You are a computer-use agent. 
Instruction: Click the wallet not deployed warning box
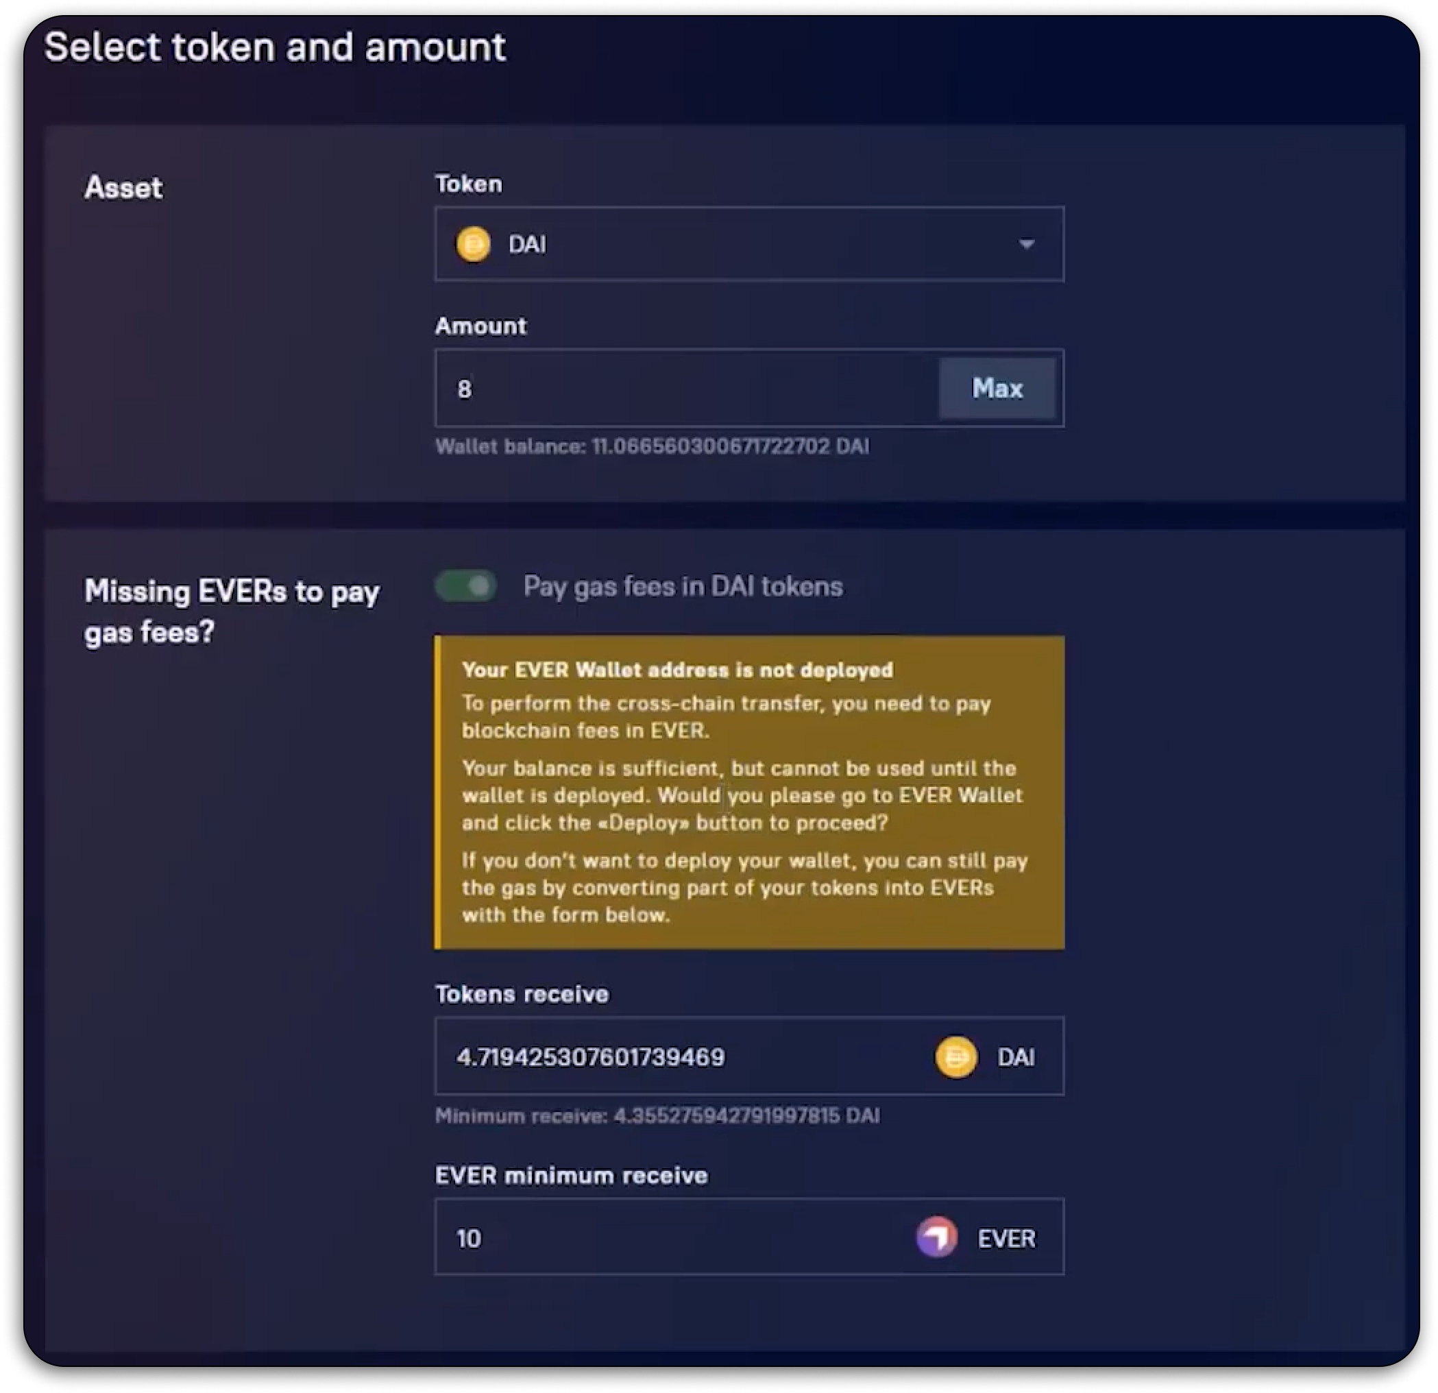(x=749, y=792)
